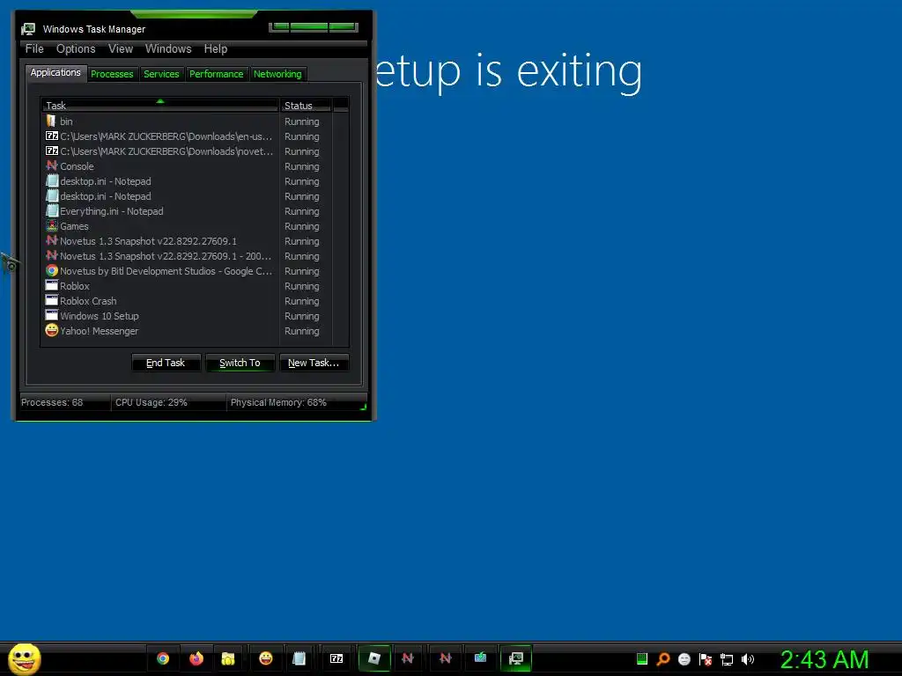Click Running status of Yahoo! Messenger row
The width and height of the screenshot is (902, 676).
point(302,331)
